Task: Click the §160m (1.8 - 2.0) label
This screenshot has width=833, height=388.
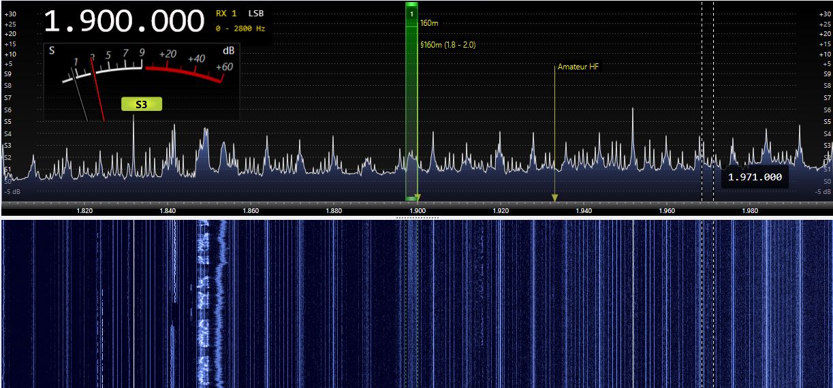Action: (448, 45)
